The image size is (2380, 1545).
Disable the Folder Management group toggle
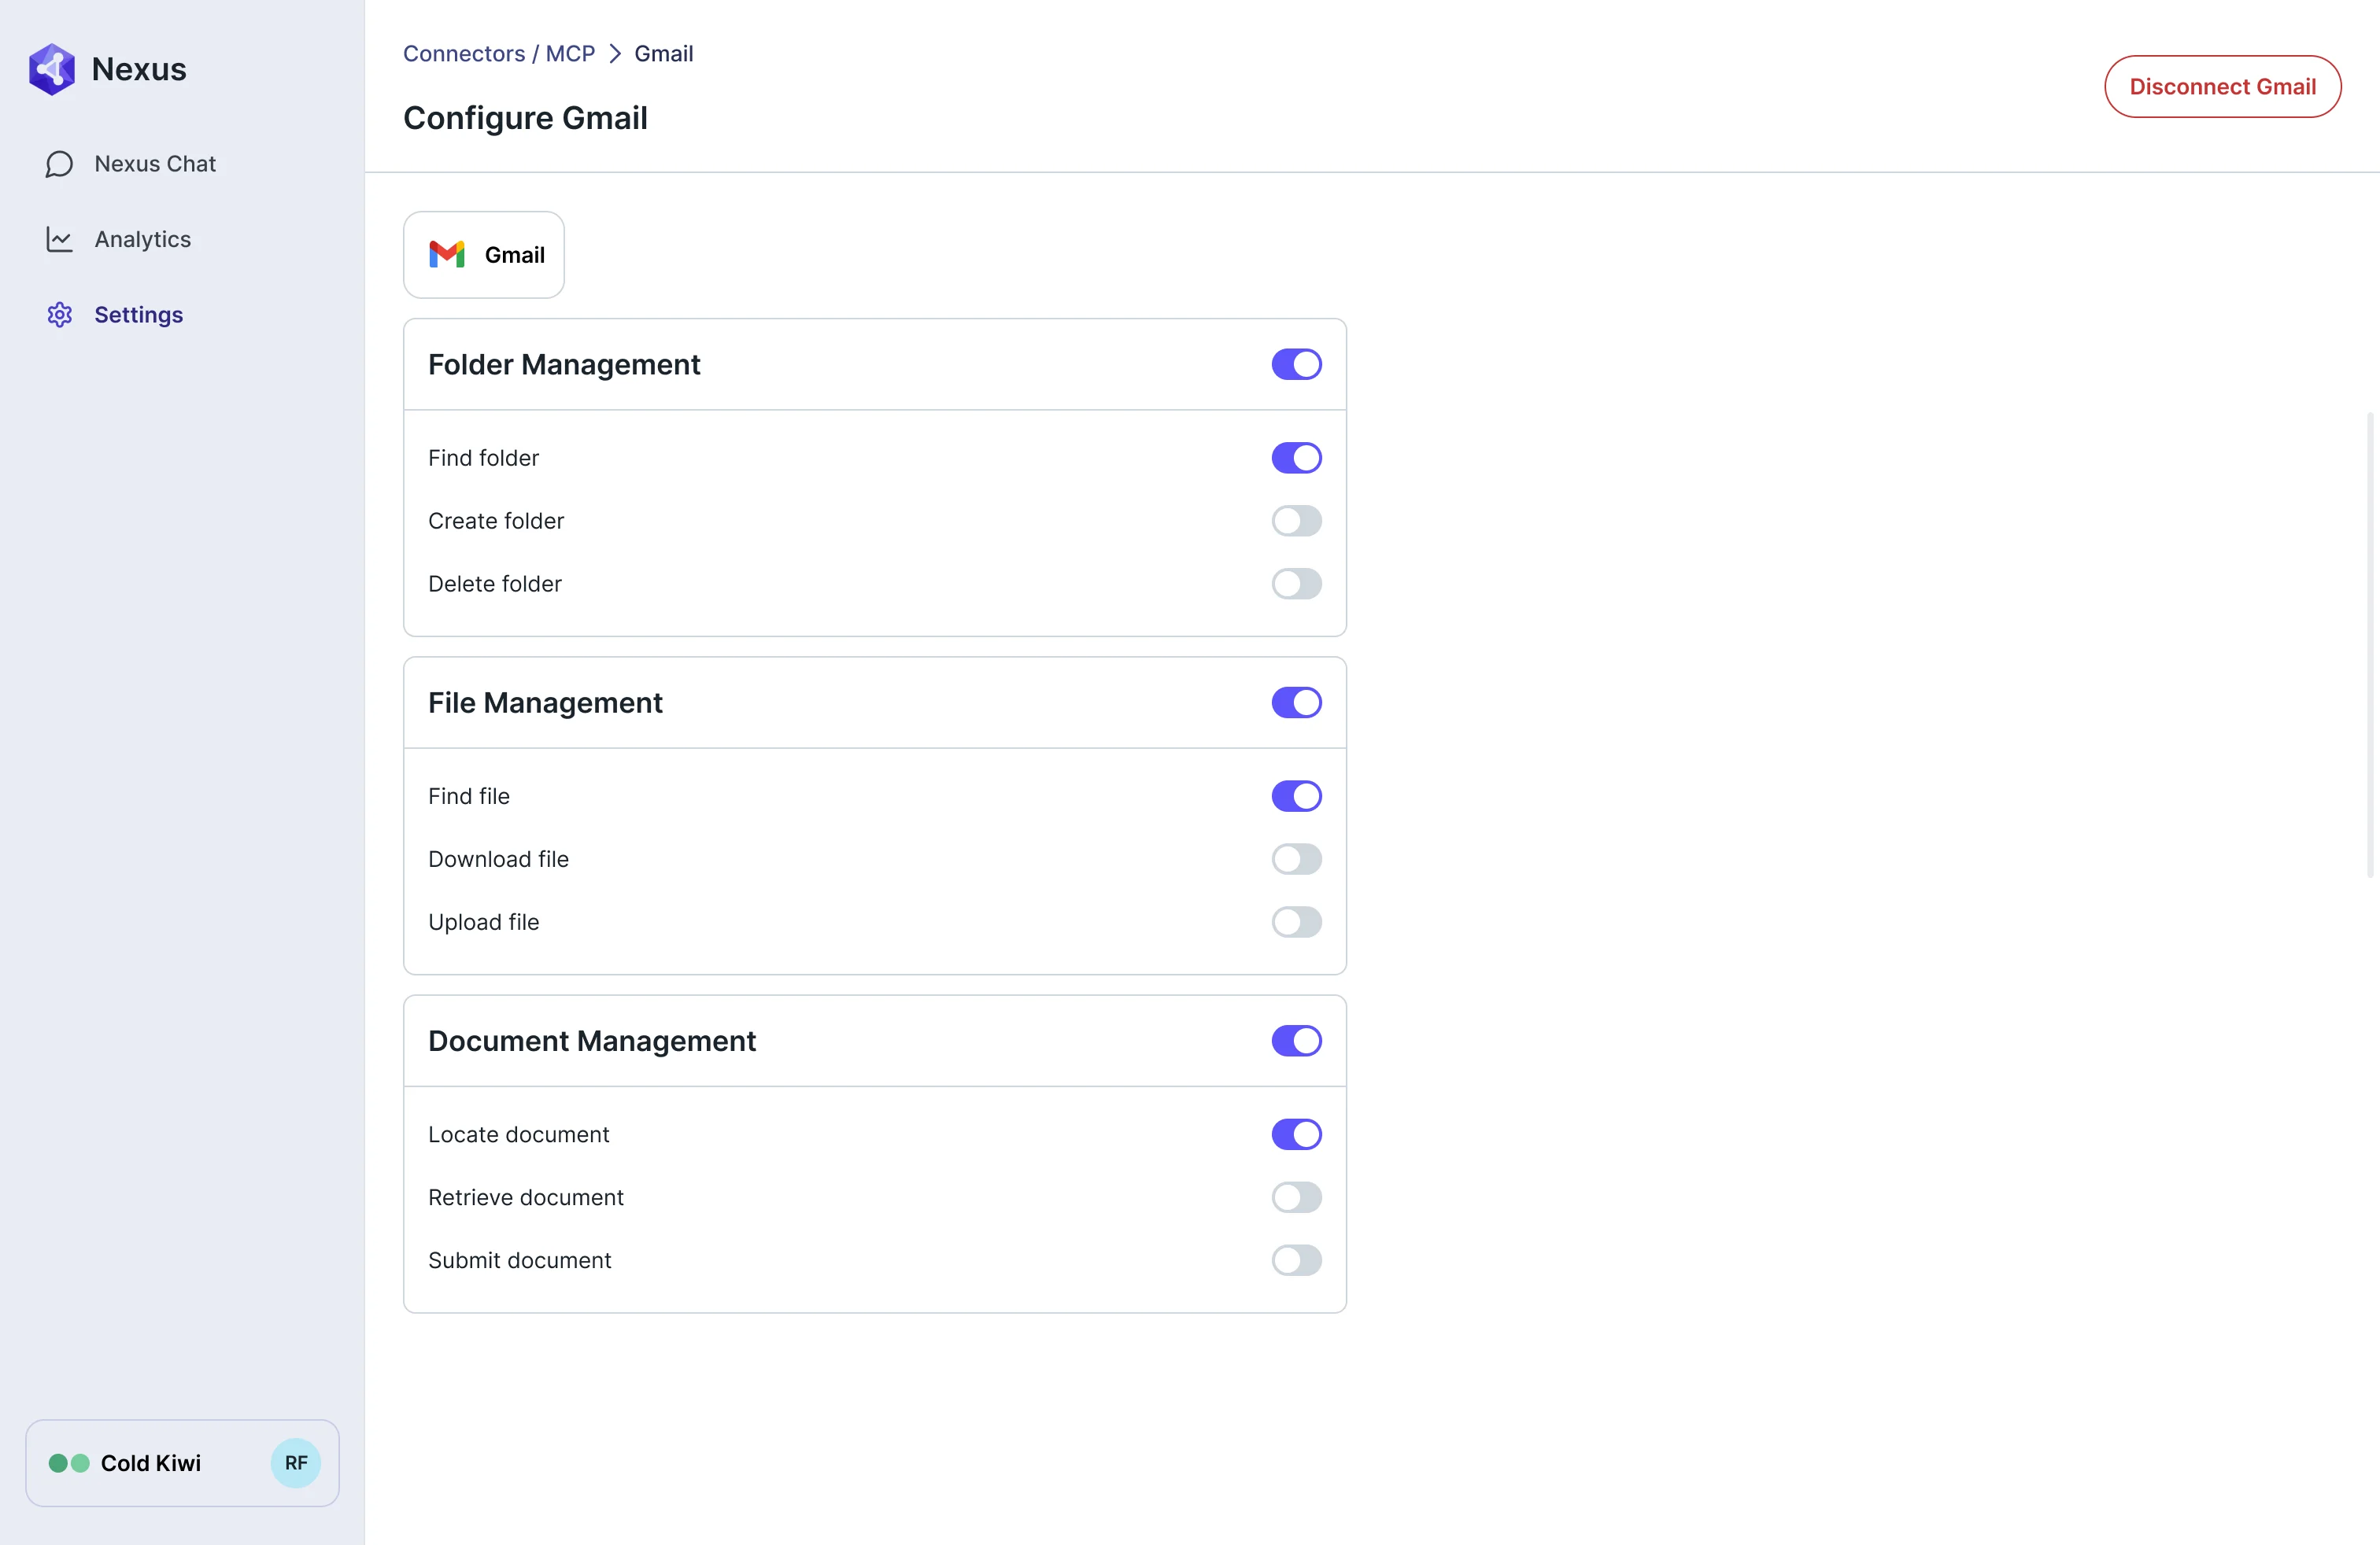[1297, 365]
